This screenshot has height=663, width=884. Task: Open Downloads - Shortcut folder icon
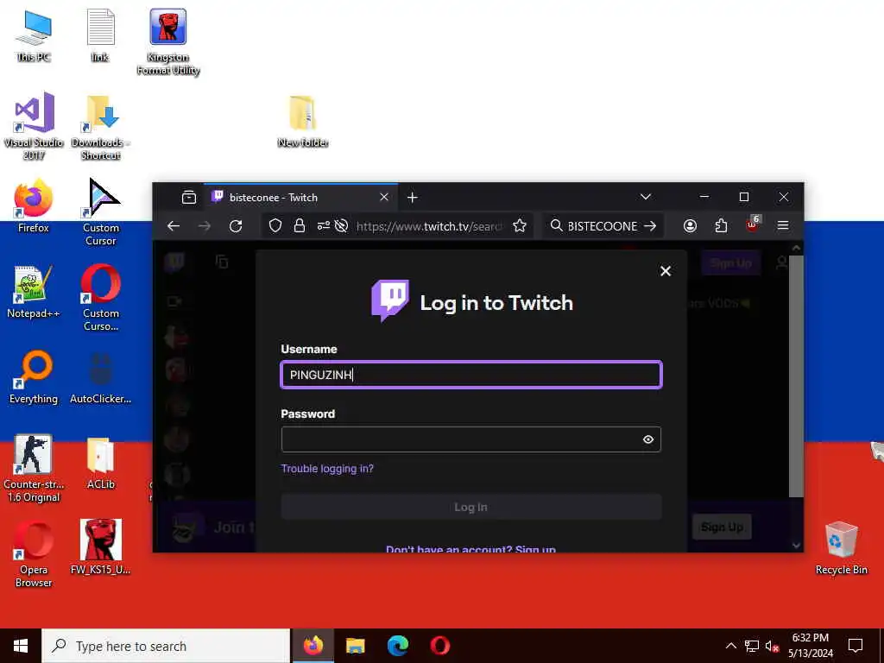coord(100,128)
